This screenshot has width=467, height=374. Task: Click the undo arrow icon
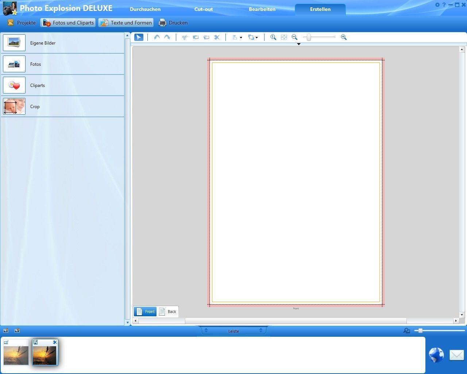click(157, 37)
